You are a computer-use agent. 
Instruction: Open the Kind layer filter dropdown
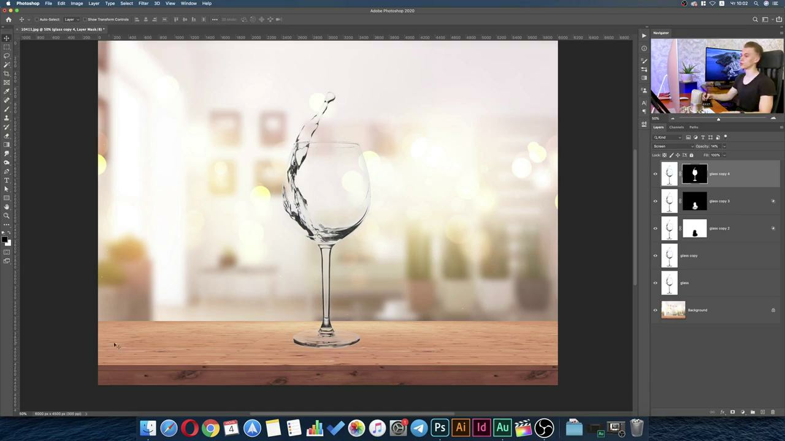point(668,137)
